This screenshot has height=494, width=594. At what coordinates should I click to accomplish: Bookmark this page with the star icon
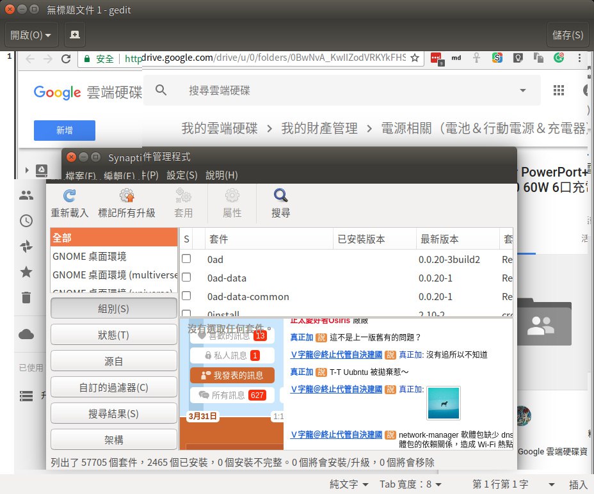click(415, 58)
